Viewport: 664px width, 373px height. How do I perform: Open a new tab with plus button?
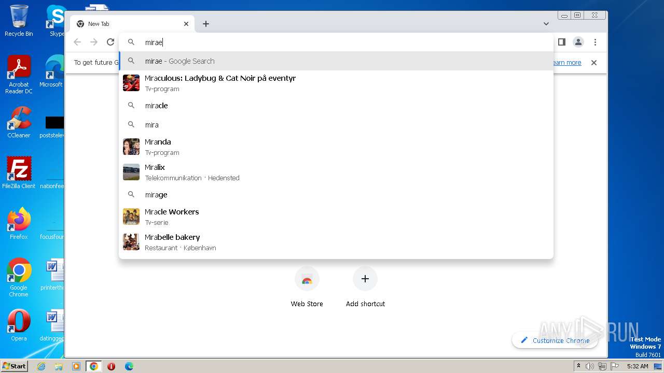pos(206,24)
